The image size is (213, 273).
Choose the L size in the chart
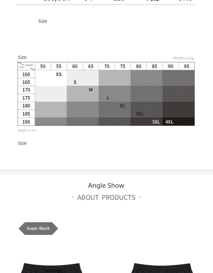[x=108, y=98]
